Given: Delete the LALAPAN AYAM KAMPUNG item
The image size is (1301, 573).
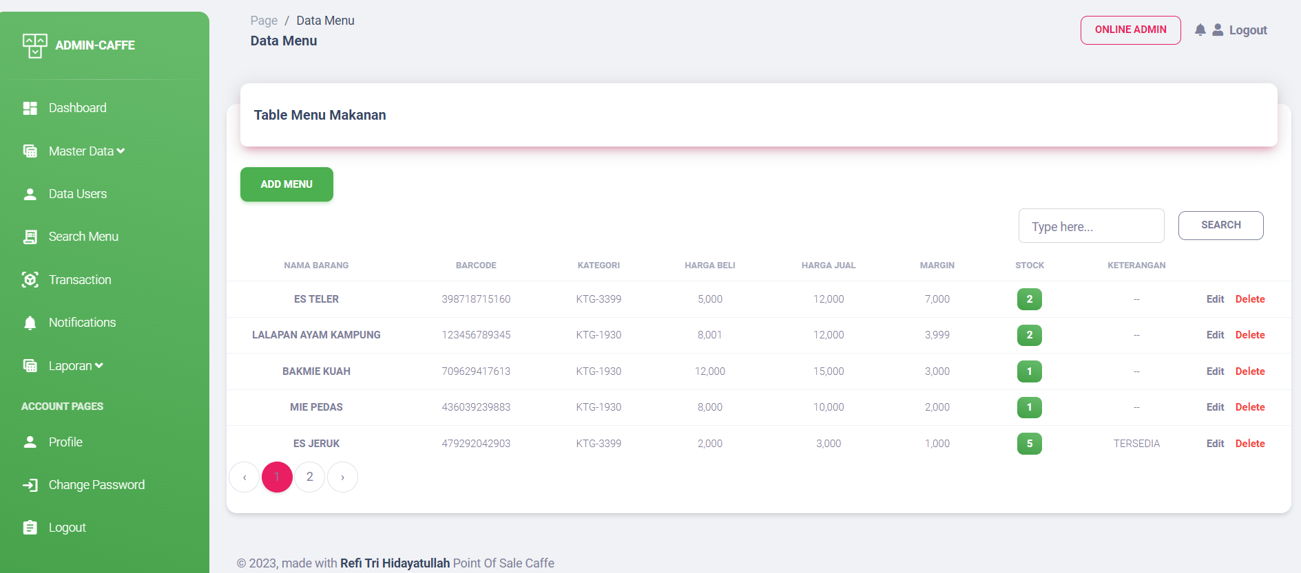Looking at the screenshot, I should tap(1250, 335).
